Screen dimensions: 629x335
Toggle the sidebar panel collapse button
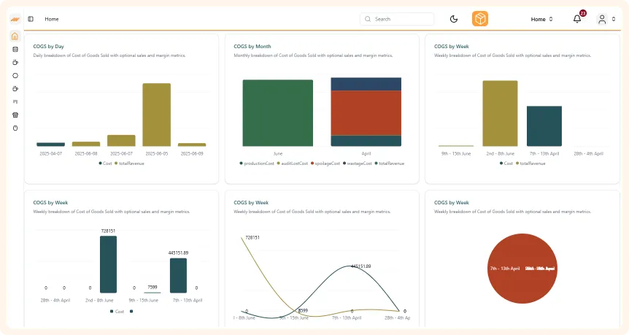[x=31, y=19]
